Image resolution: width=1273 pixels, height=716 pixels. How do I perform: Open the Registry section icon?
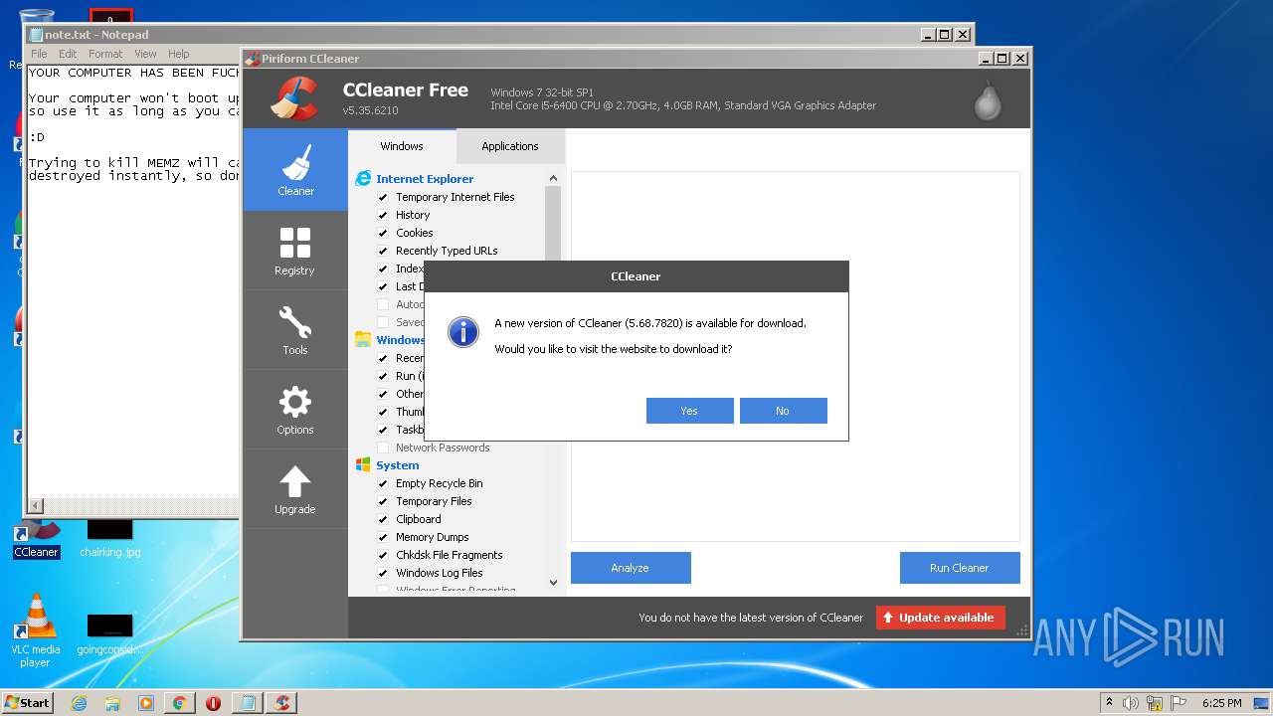[295, 243]
